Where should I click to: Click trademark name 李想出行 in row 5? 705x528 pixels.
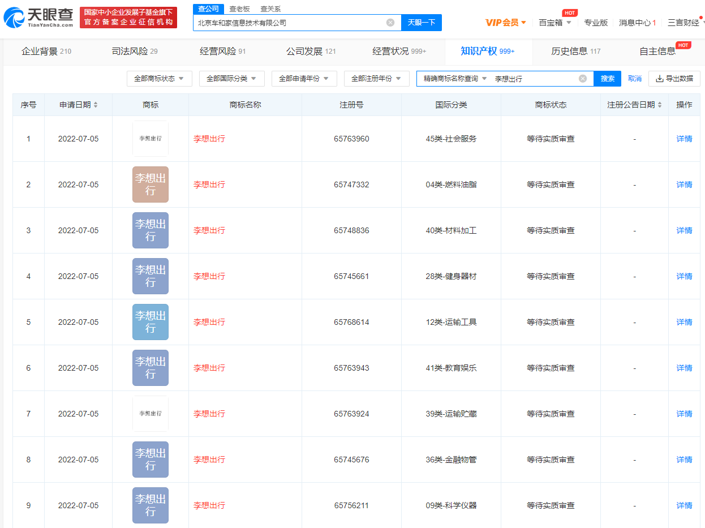(209, 322)
